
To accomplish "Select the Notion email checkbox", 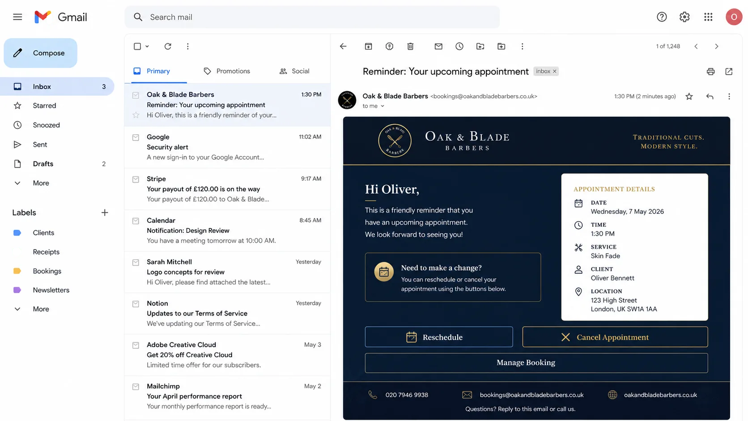I will click(136, 304).
